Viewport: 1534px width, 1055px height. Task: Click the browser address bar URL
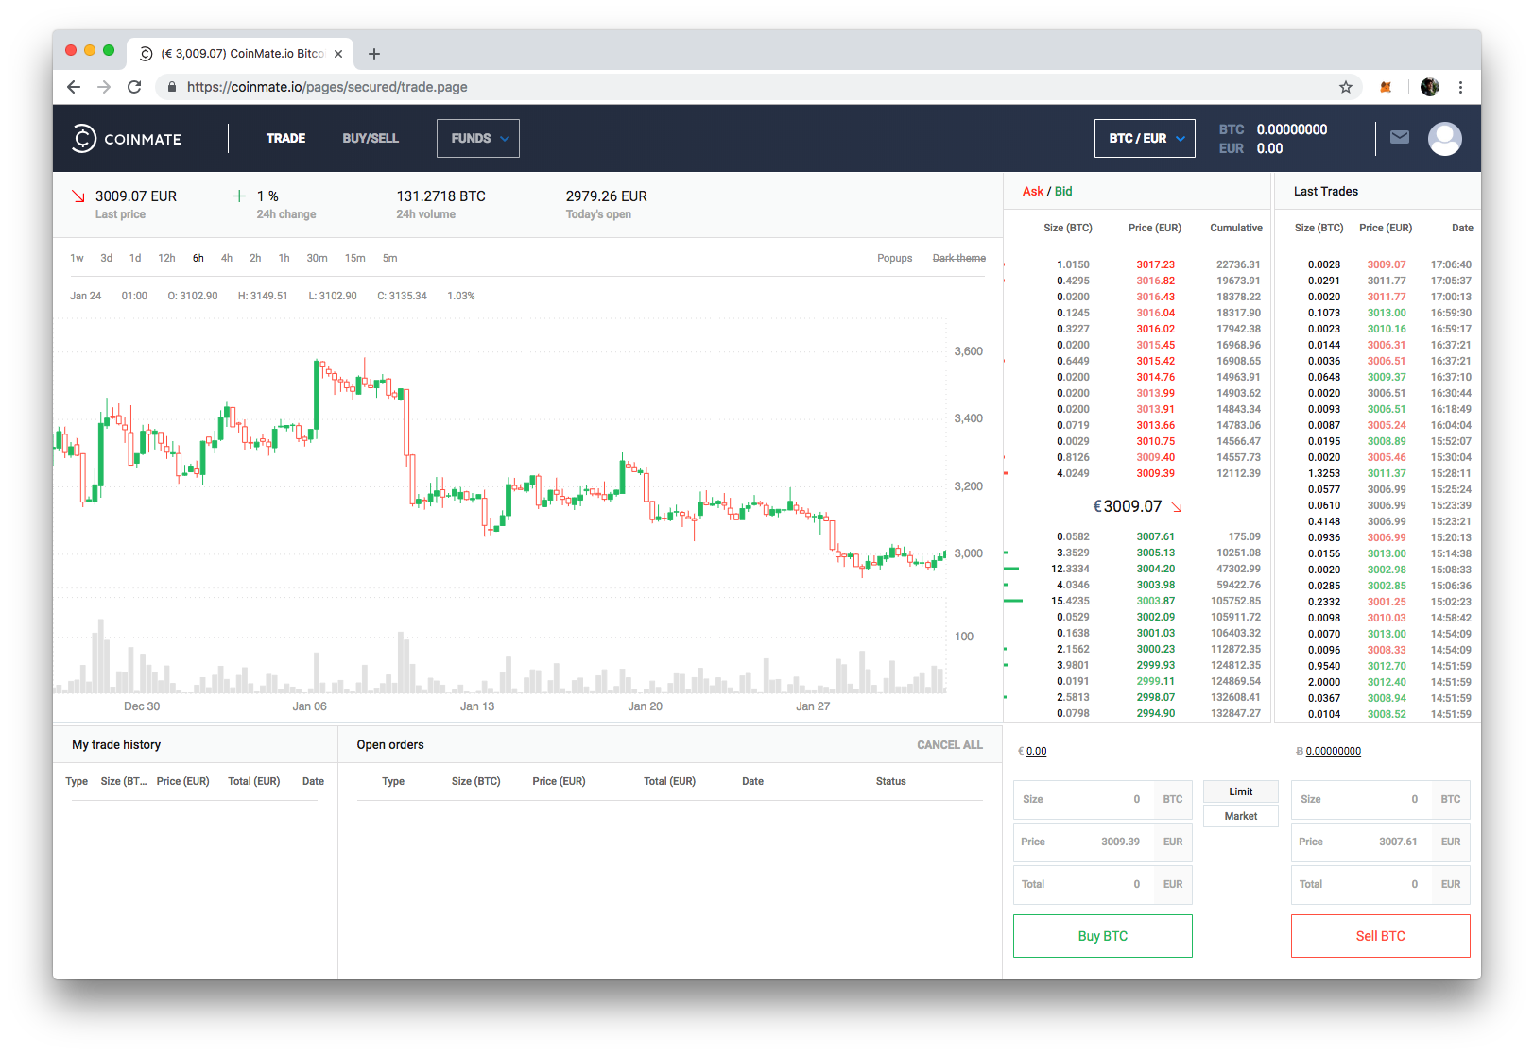[x=327, y=87]
